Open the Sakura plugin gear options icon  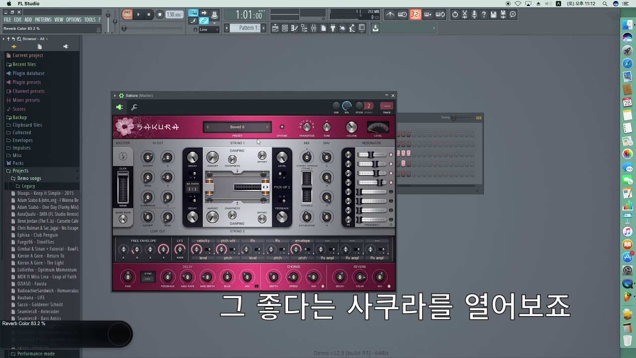121,95
